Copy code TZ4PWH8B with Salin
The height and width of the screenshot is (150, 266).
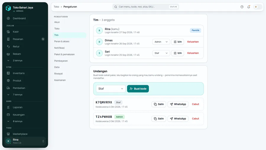coord(159,119)
